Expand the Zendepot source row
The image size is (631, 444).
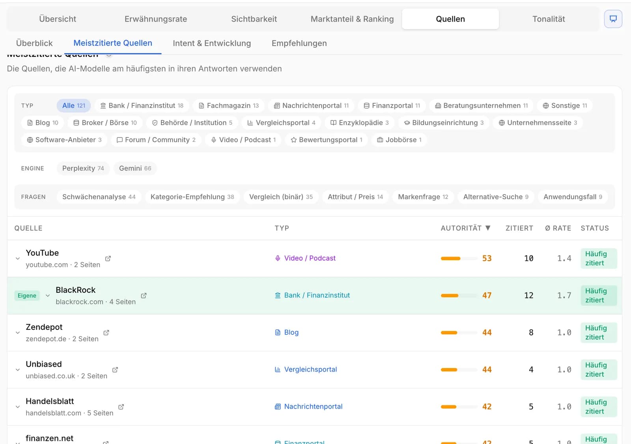[x=18, y=333]
